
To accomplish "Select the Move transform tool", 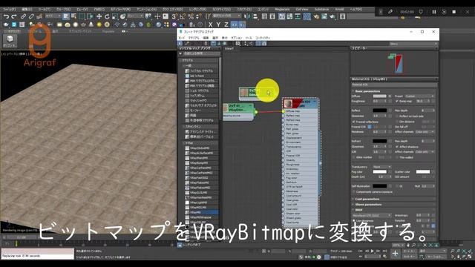I will [99, 16].
